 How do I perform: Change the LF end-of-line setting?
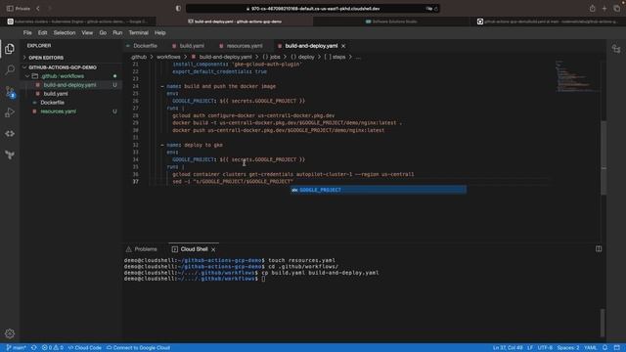coord(530,348)
